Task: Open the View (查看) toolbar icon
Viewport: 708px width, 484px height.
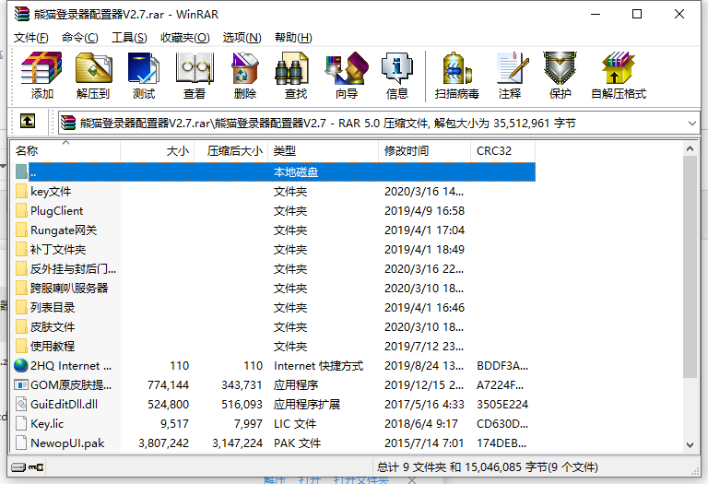Action: click(x=195, y=67)
